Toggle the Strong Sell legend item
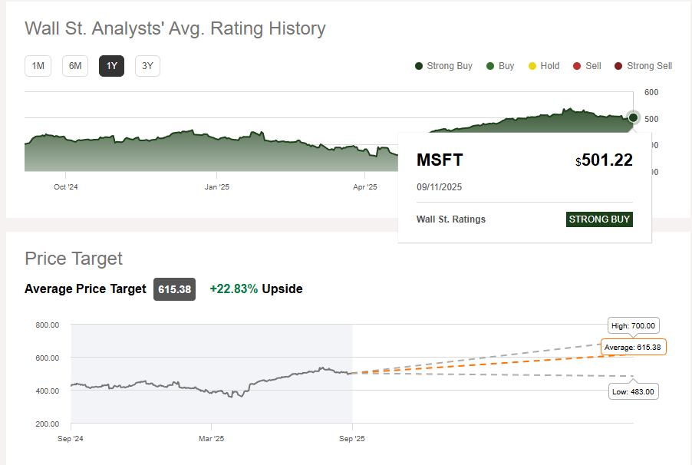The width and height of the screenshot is (692, 465). point(643,66)
